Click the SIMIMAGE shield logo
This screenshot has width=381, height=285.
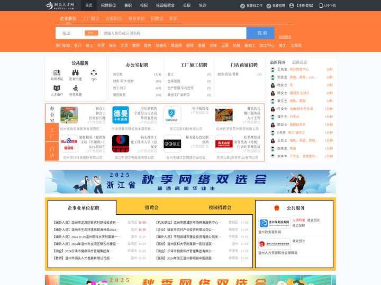pyautogui.click(x=173, y=115)
